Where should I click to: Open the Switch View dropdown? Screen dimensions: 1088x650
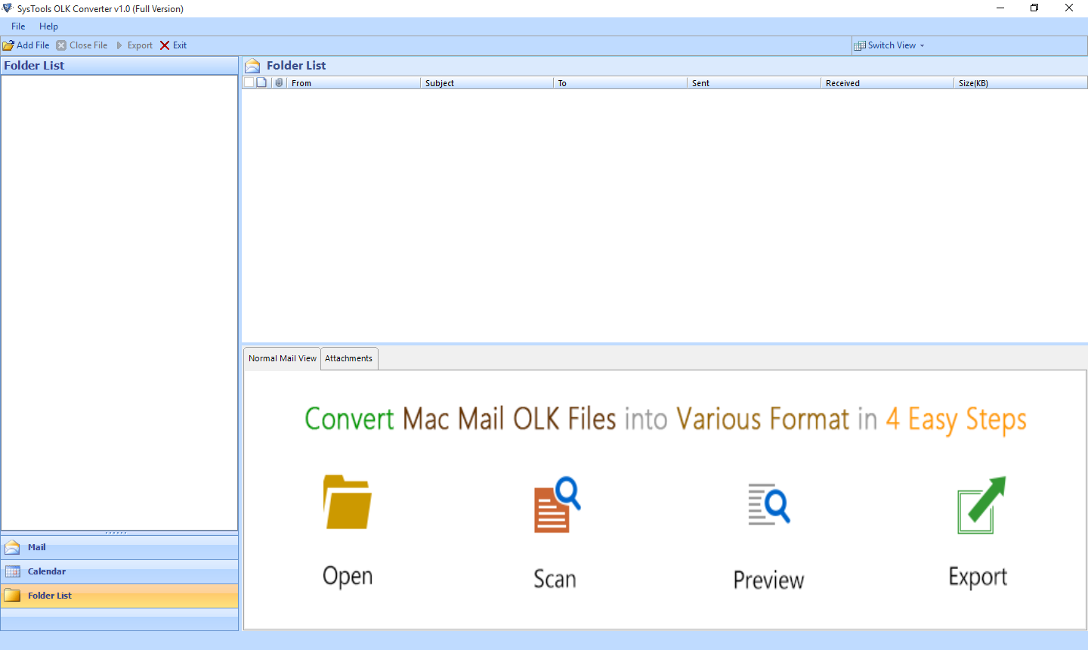pos(889,45)
